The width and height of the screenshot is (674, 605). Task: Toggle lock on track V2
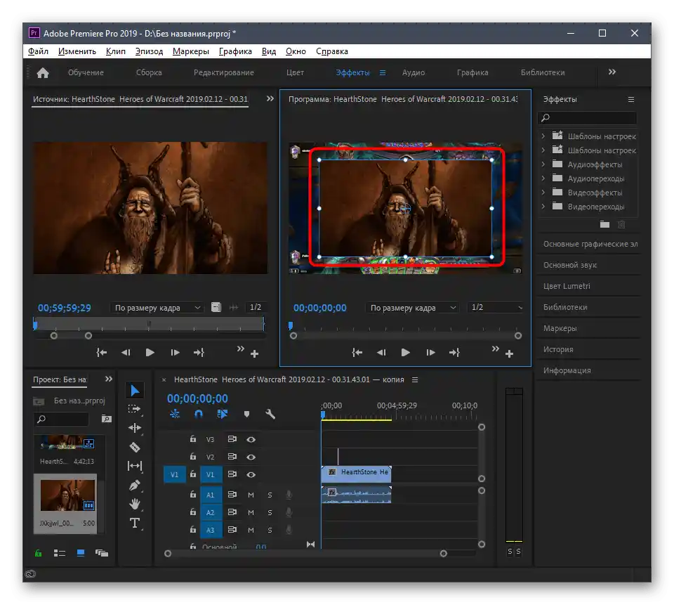(193, 457)
